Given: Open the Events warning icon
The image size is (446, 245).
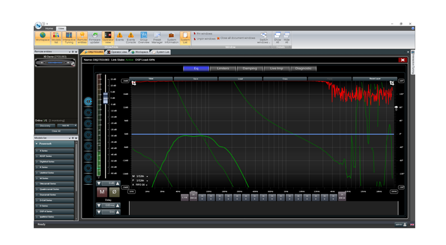Looking at the screenshot, I should pos(119,38).
